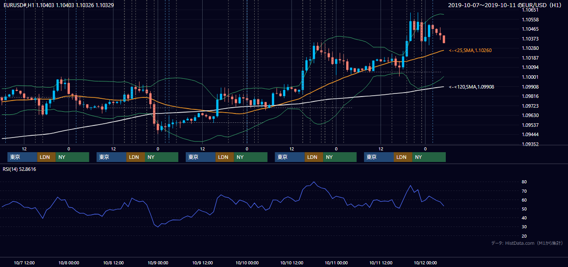
Task: Click price axis value 1.09816
Action: point(531,96)
